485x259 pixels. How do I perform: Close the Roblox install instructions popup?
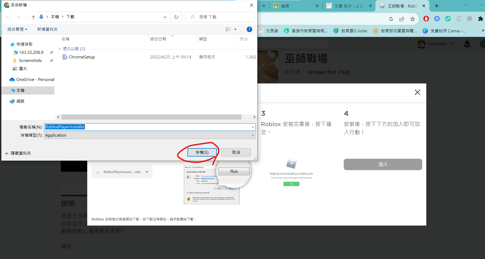point(417,92)
